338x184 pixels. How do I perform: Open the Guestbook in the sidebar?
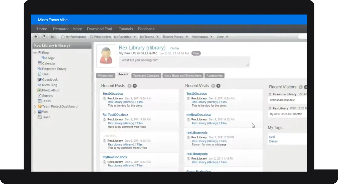(x=50, y=79)
